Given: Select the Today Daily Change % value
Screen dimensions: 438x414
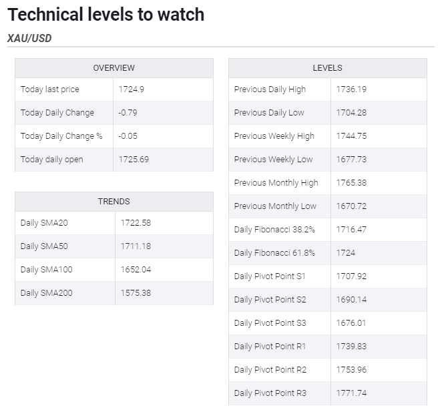Looking at the screenshot, I should point(128,136).
